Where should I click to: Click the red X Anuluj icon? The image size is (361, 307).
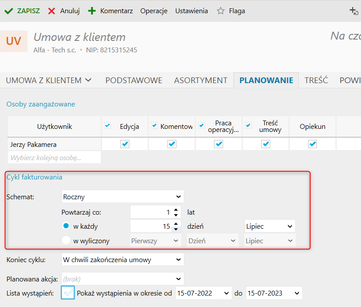click(x=52, y=11)
